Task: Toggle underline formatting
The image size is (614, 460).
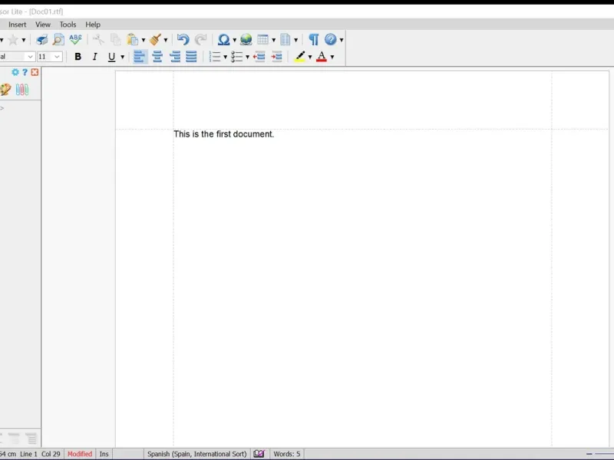Action: tap(111, 57)
